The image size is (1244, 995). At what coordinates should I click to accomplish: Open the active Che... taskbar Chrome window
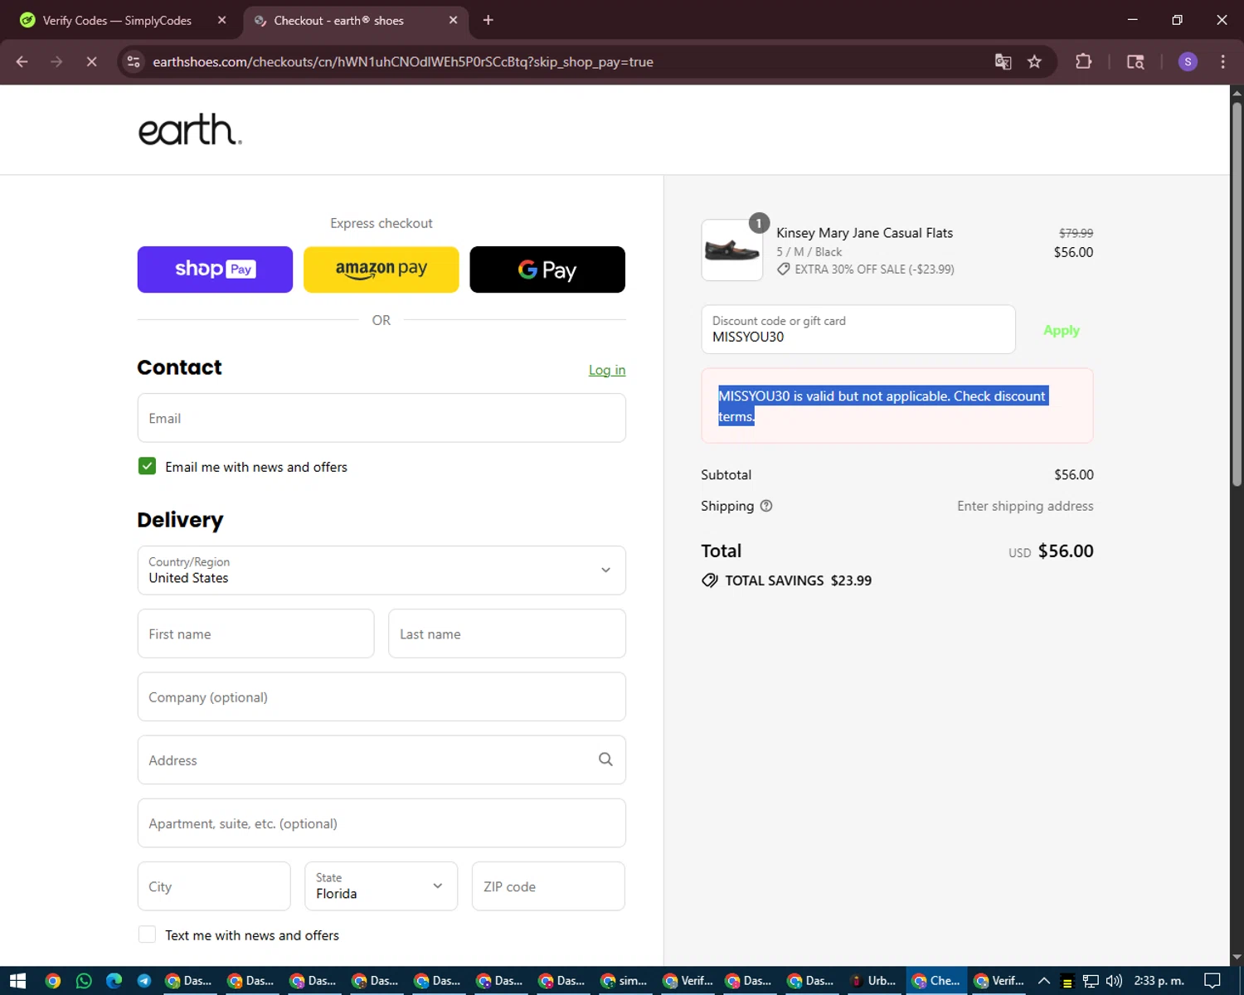pyautogui.click(x=936, y=981)
